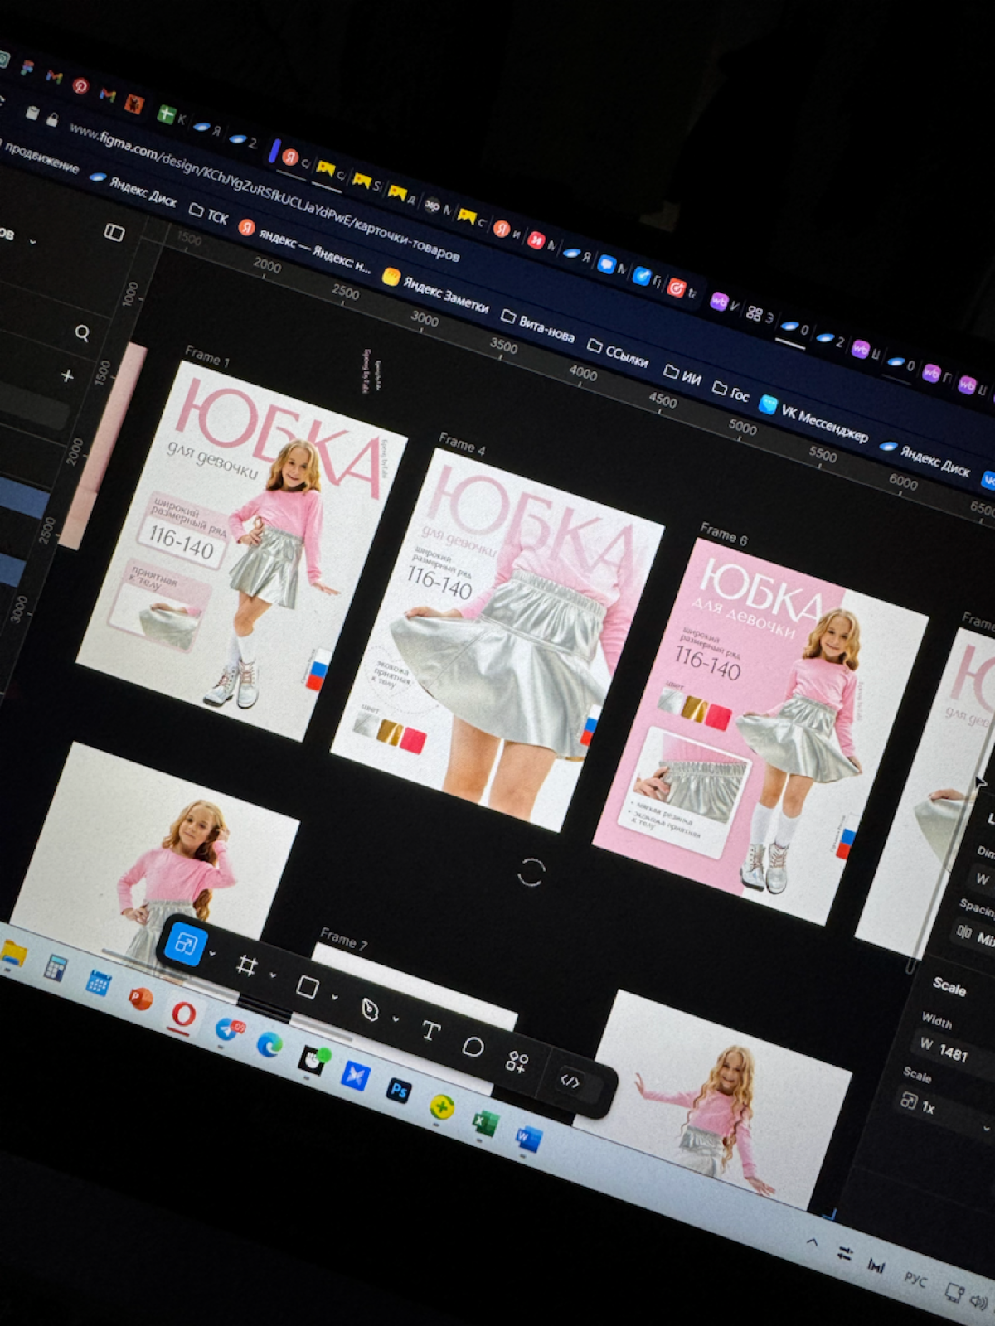The image size is (995, 1326).
Task: Open Calendar app from the taskbar
Action: 99,983
